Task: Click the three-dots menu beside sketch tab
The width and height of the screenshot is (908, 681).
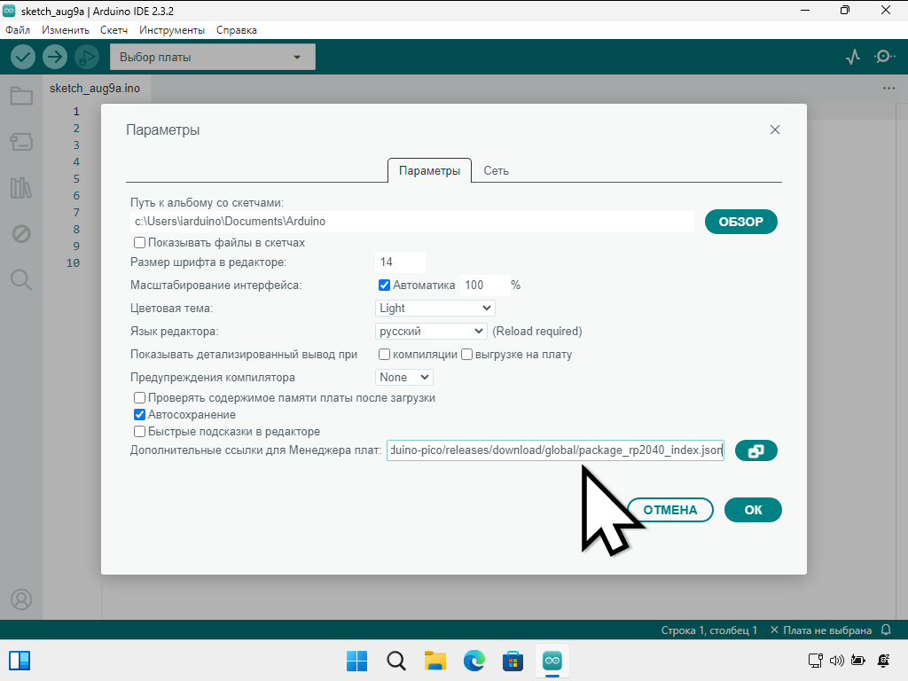Action: coord(888,89)
